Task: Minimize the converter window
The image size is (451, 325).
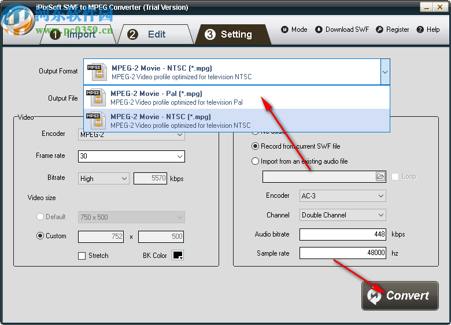Action: point(427,7)
